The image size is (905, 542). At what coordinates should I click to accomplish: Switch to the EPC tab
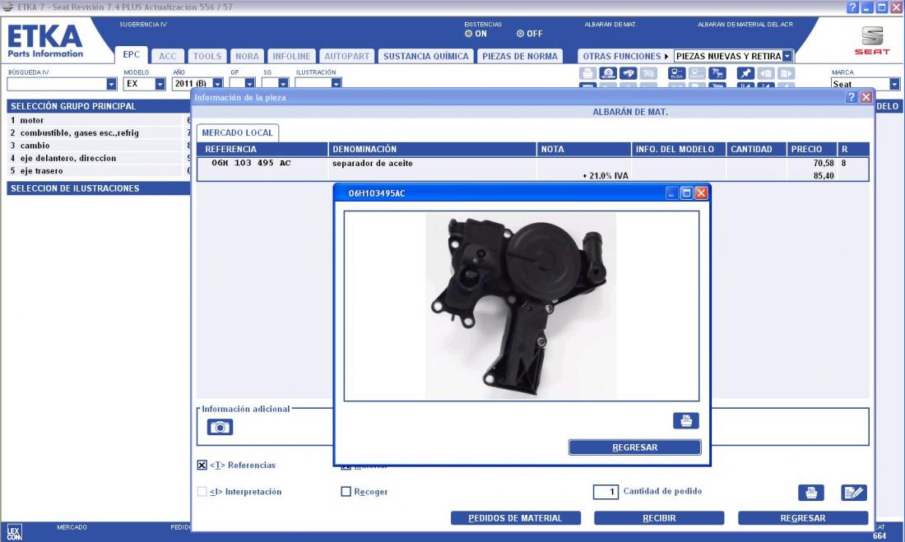tap(131, 55)
